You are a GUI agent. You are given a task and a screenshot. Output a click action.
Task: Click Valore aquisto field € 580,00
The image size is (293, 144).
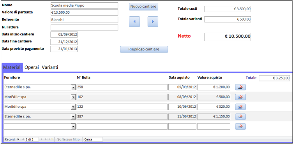[x=214, y=97]
